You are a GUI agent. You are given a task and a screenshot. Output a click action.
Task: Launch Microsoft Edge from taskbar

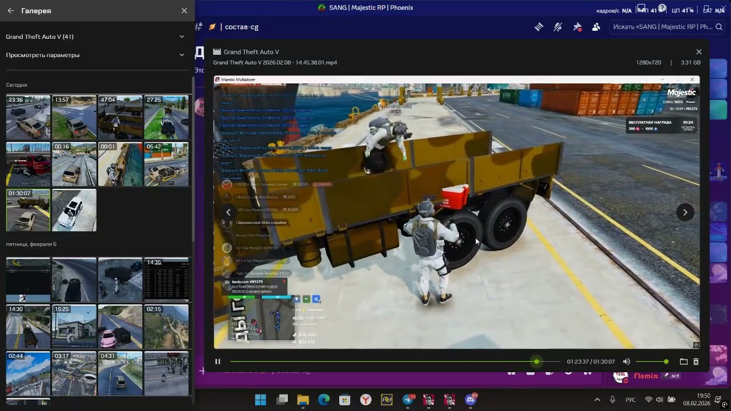tap(324, 400)
